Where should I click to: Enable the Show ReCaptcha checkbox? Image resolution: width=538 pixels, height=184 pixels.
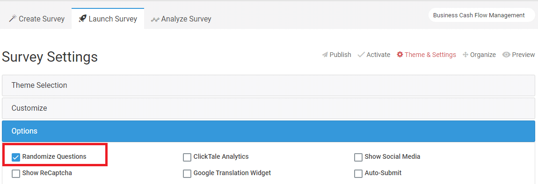click(x=16, y=174)
